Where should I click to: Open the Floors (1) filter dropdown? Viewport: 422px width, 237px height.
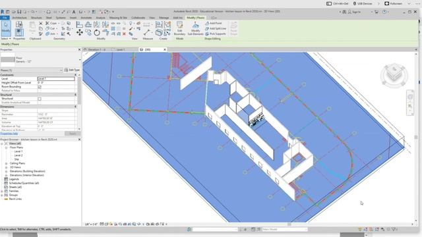tap(61, 70)
